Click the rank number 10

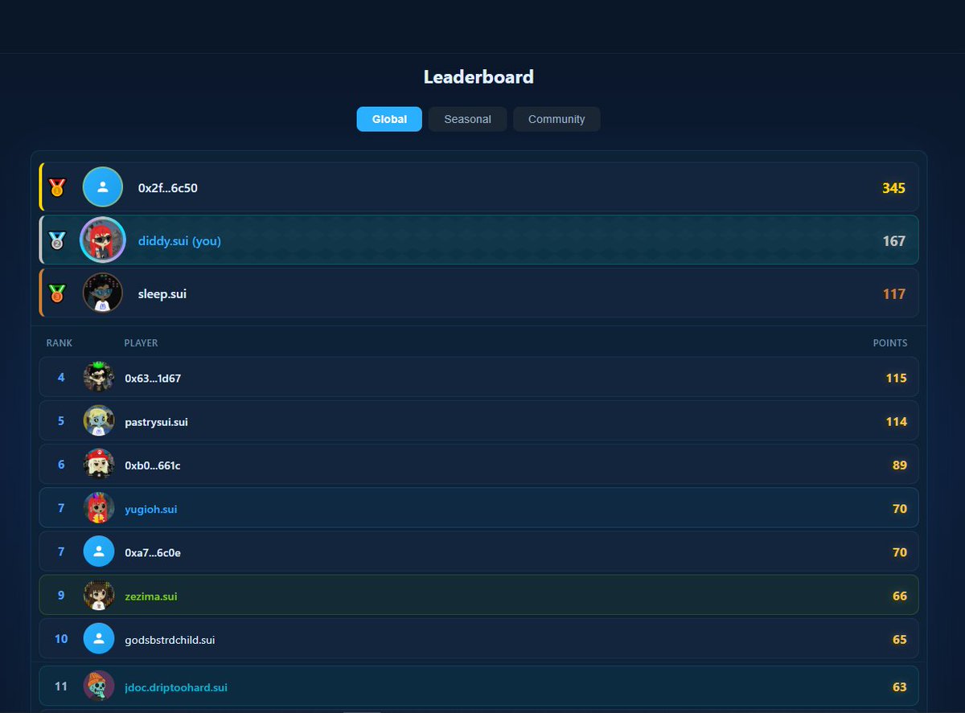coord(61,639)
